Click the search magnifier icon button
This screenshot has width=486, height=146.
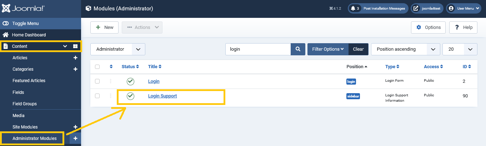coord(298,49)
